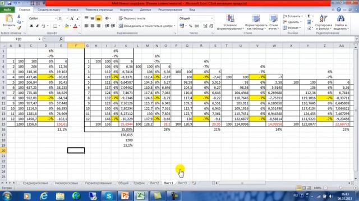Open the Файл tab
The width and height of the screenshot is (359, 201).
7,10
